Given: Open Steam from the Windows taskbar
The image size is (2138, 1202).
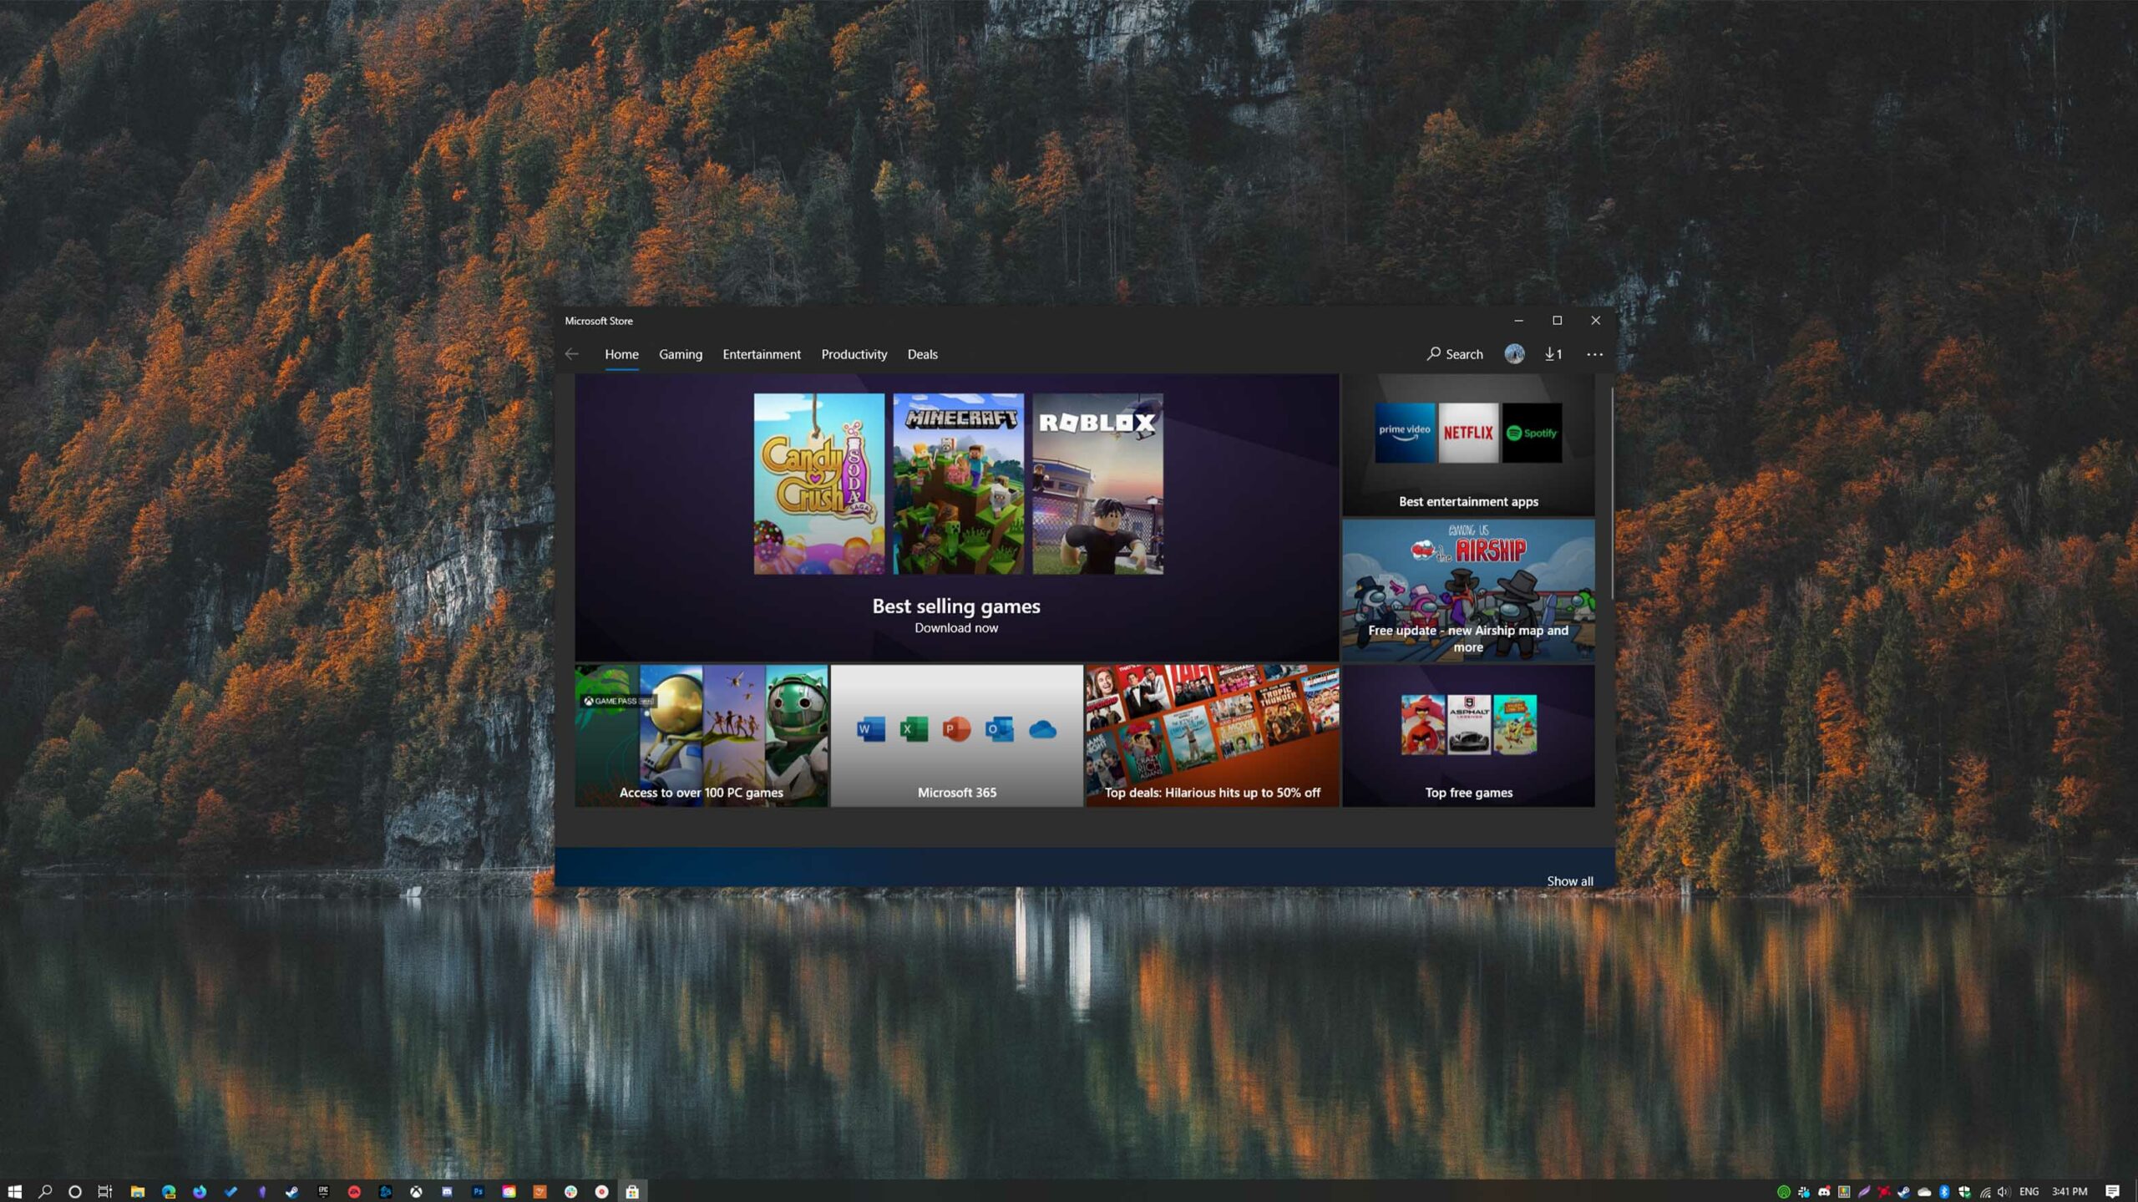Looking at the screenshot, I should pyautogui.click(x=291, y=1192).
